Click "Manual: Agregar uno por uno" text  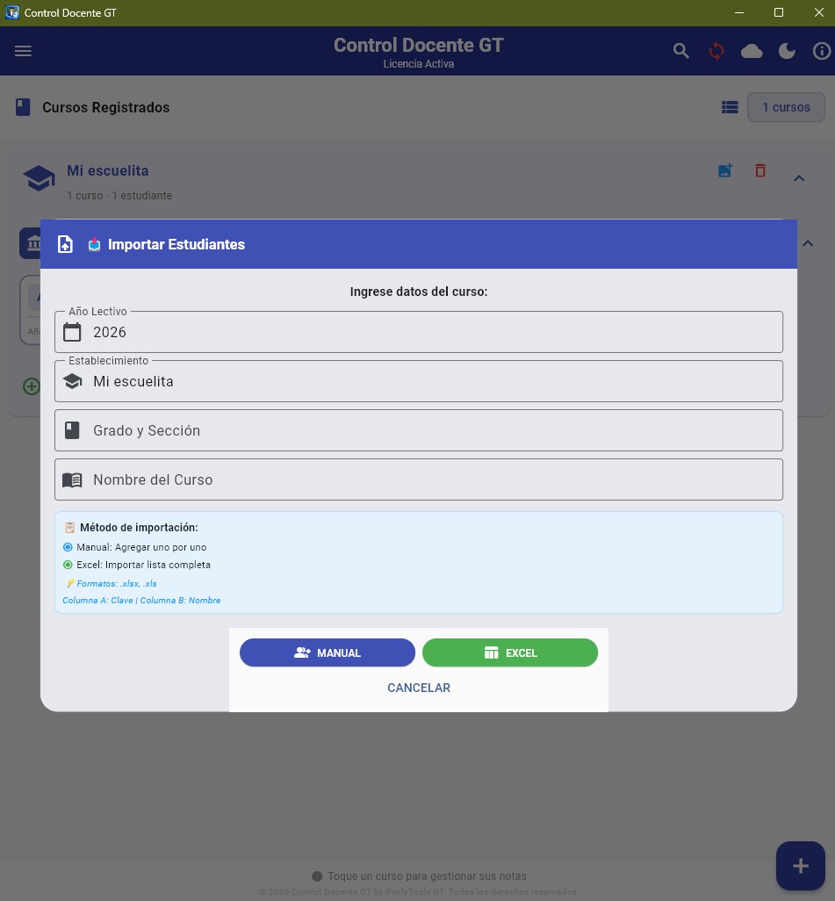(141, 547)
